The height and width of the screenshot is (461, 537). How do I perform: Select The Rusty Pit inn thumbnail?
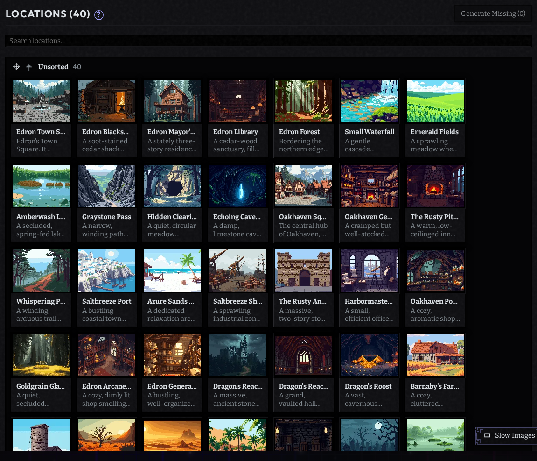435,186
